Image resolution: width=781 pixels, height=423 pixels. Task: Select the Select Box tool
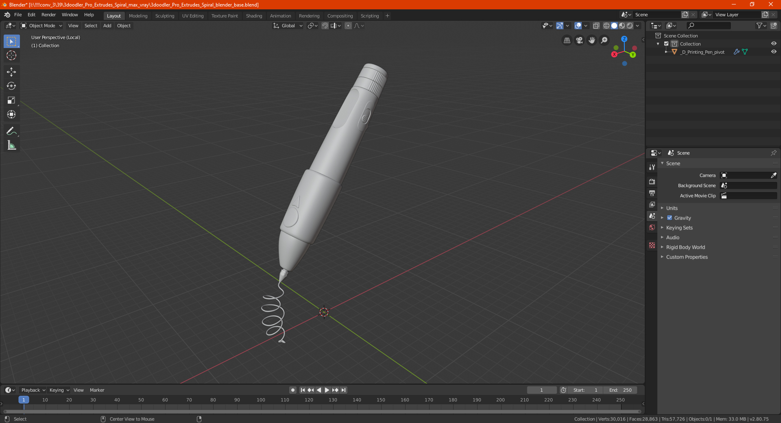[11, 41]
